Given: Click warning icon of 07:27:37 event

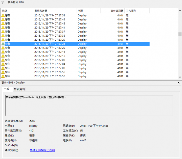Looking at the screenshot, I should pyautogui.click(x=3, y=32).
